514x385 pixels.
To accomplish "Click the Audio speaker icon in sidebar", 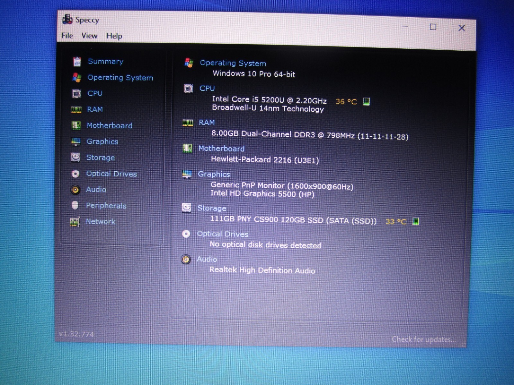I will (75, 190).
